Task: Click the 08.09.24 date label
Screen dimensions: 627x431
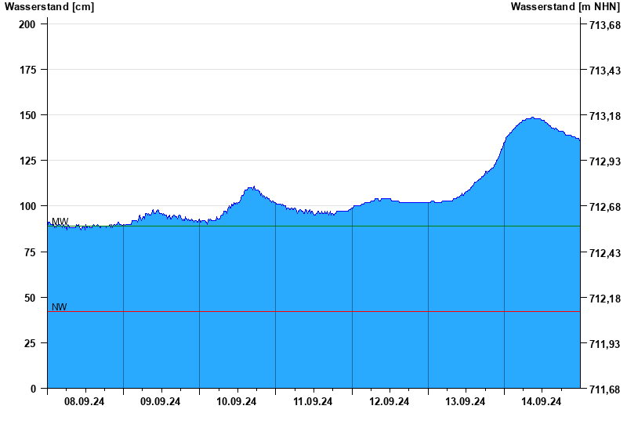Action: [x=85, y=401]
